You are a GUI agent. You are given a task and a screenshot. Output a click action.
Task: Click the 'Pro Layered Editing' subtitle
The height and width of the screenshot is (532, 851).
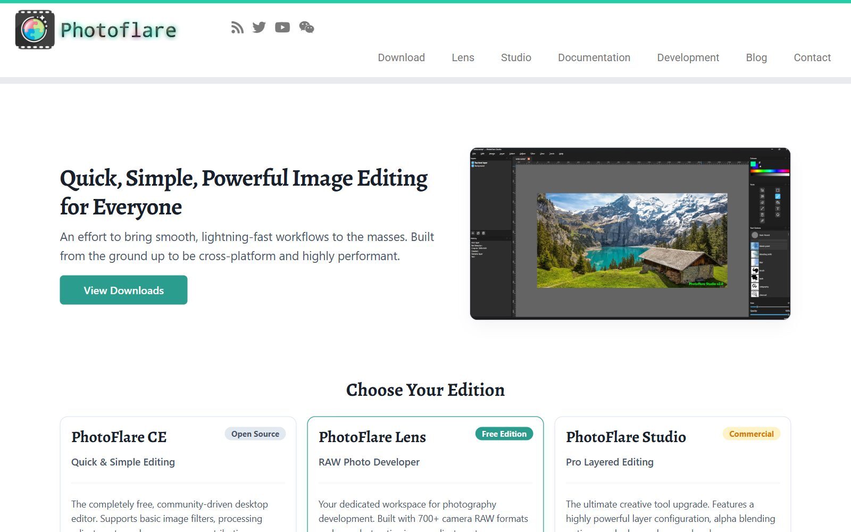(x=610, y=462)
